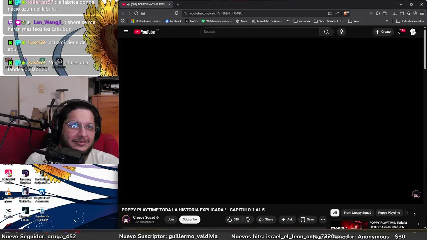Open CapCut desktop shortcut
The height and width of the screenshot is (240, 427).
(8, 213)
